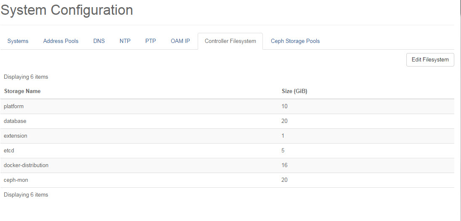
Task: Click the size value 10 for platform
Action: [x=284, y=107]
